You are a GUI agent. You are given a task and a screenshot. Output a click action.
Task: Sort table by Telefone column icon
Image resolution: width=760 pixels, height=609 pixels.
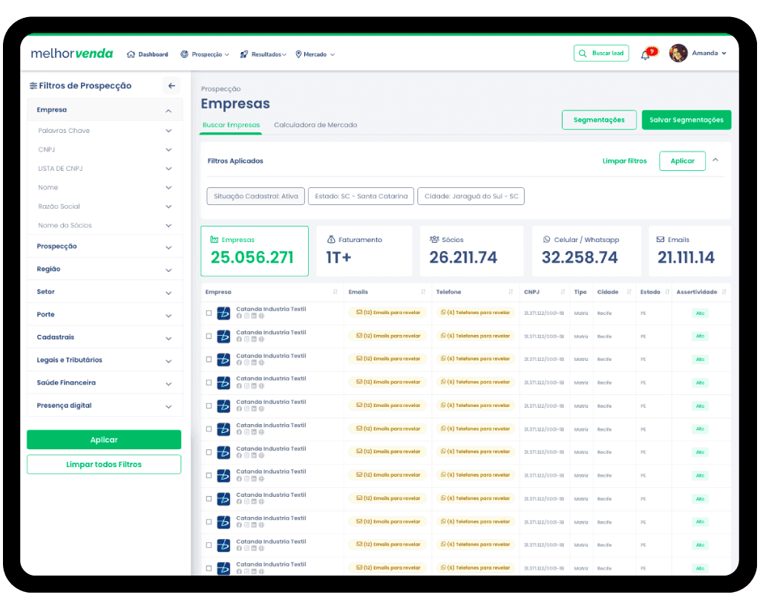click(511, 292)
